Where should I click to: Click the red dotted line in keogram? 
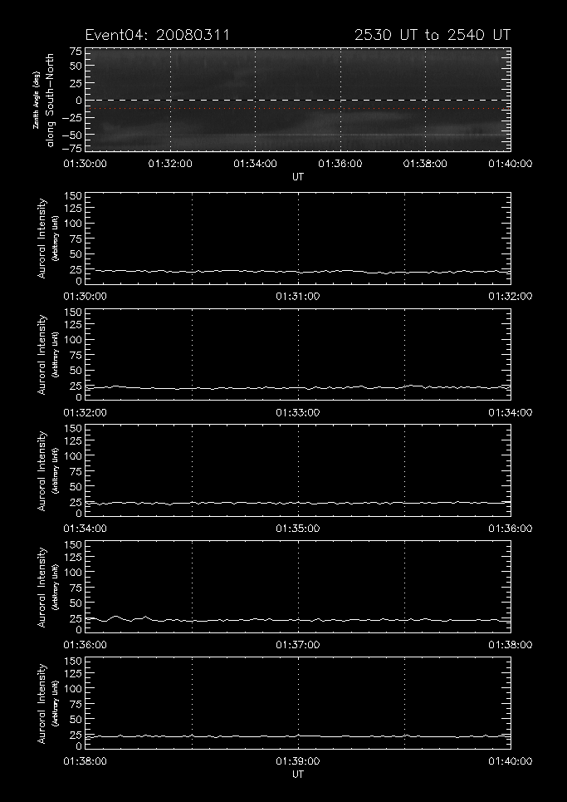point(298,108)
